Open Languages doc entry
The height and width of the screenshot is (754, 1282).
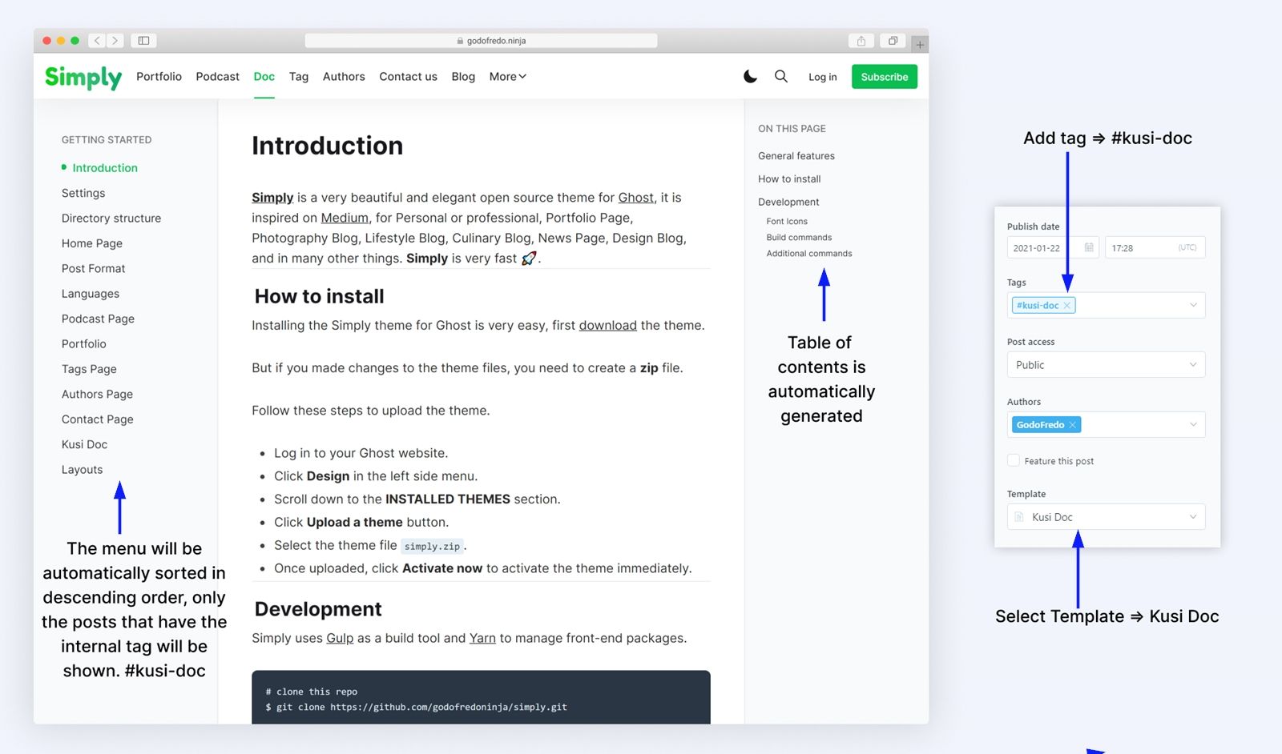pyautogui.click(x=91, y=294)
